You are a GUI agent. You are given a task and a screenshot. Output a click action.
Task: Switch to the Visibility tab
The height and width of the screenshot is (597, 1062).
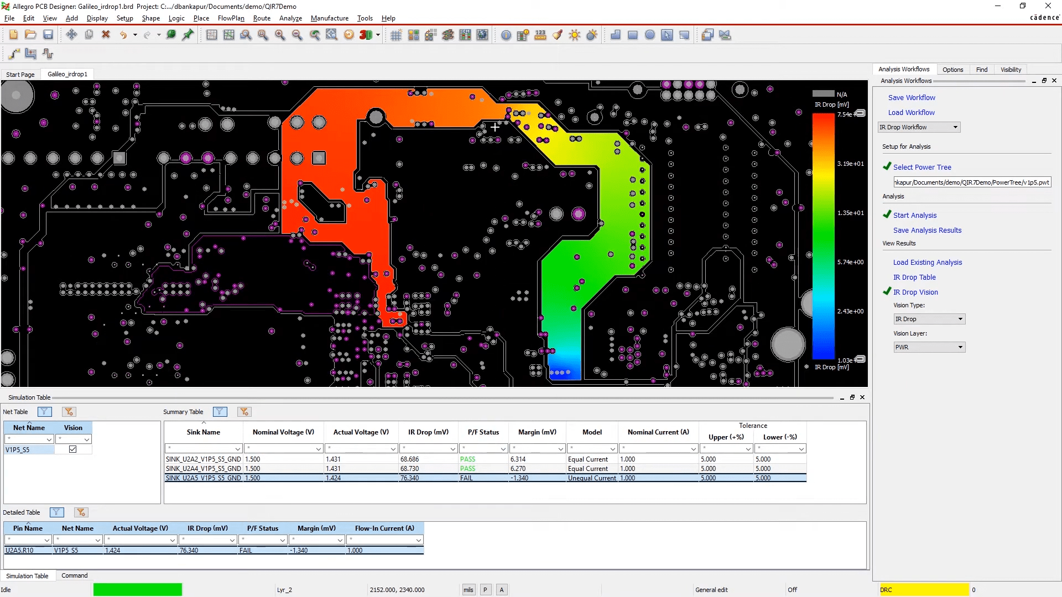pos(1011,70)
